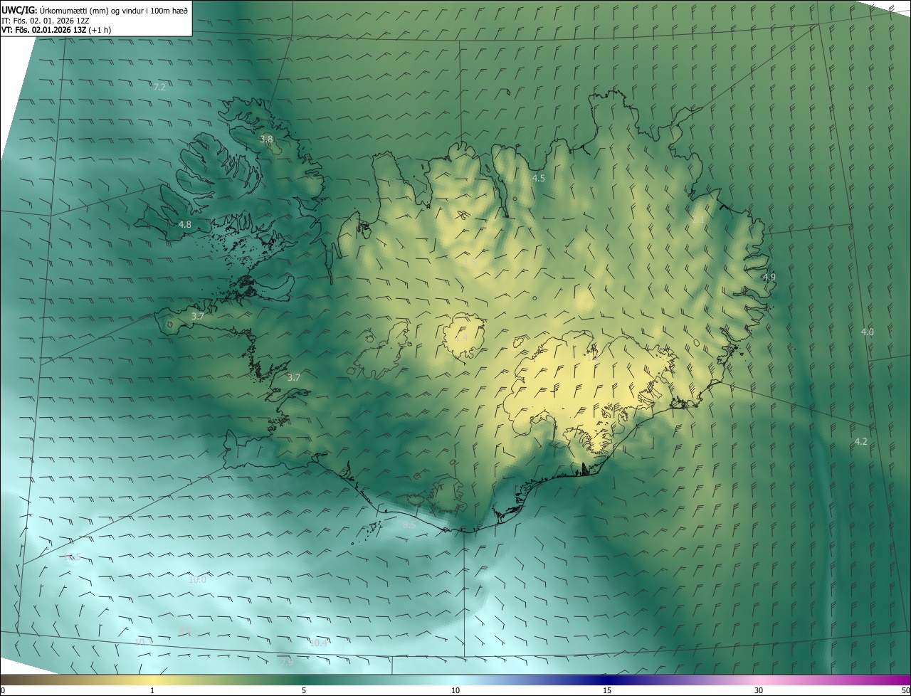Click the color scale tick label "5"
Viewport: 911px width, 696px height.
304,690
